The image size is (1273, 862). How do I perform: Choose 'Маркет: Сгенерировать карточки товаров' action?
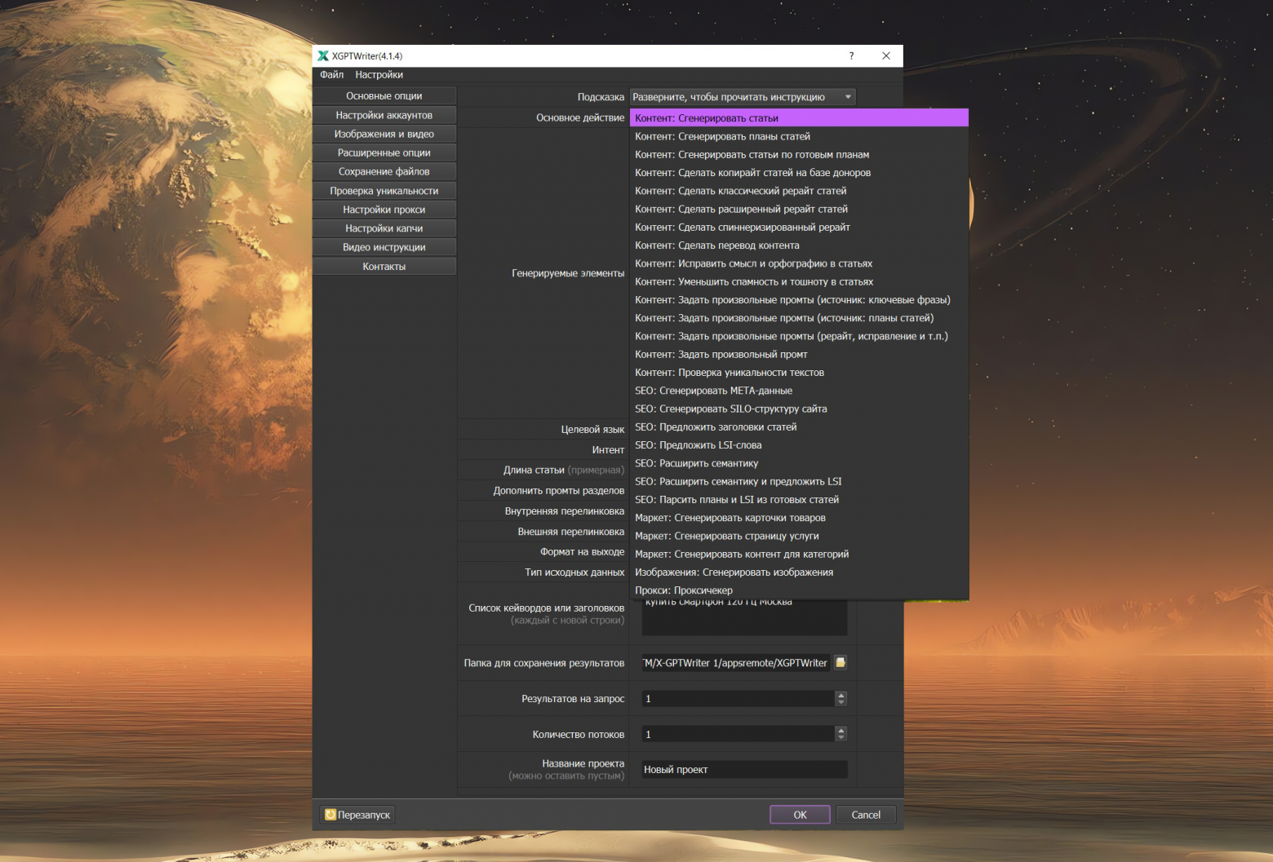click(x=730, y=518)
